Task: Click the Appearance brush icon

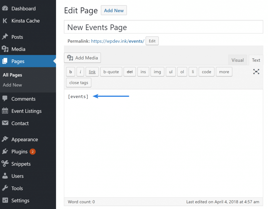Action: pyautogui.click(x=5, y=139)
